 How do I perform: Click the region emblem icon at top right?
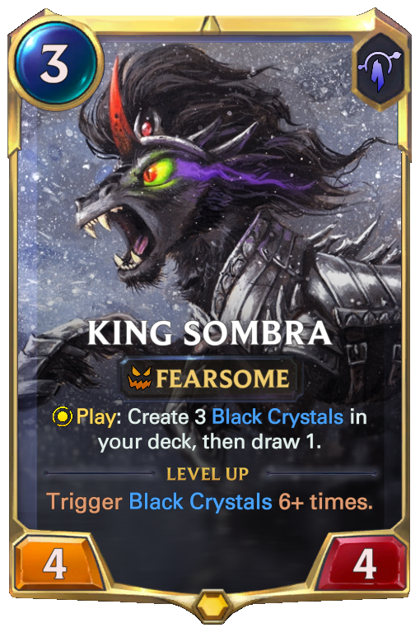click(380, 71)
